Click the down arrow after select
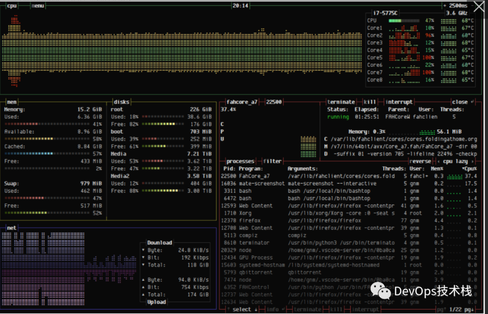The height and width of the screenshot is (314, 488). 256,309
